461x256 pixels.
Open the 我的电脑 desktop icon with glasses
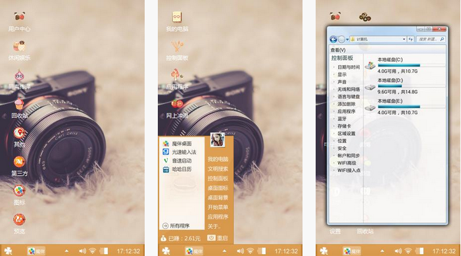pyautogui.click(x=177, y=17)
